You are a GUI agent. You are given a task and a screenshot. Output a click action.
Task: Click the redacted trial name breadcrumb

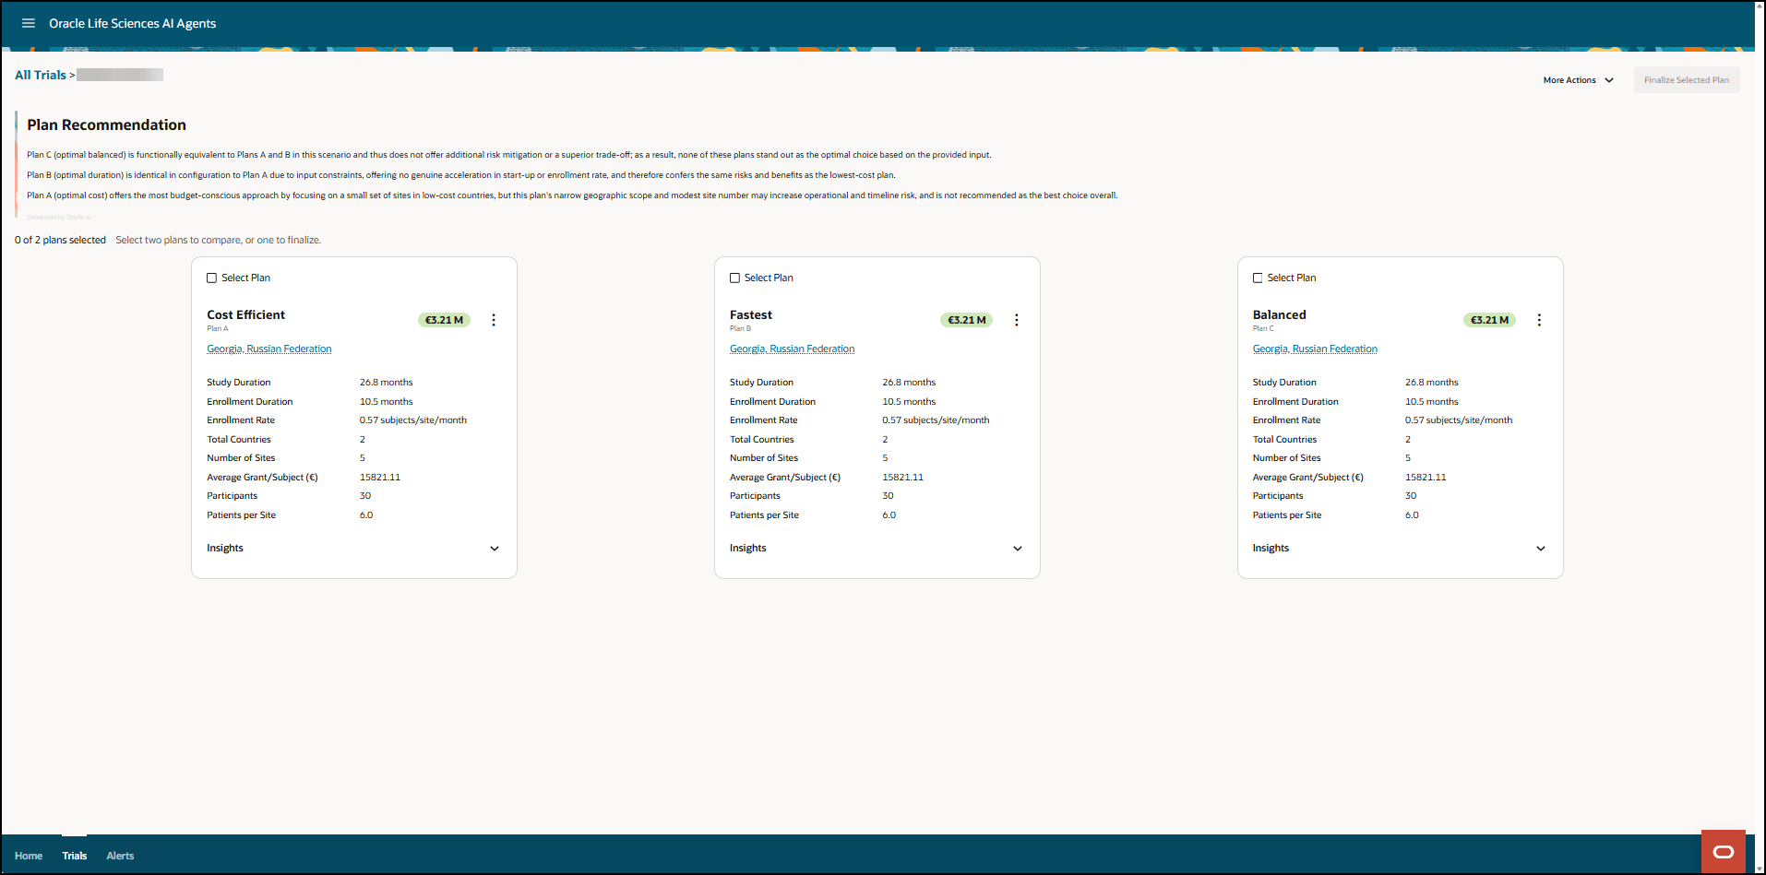coord(120,75)
